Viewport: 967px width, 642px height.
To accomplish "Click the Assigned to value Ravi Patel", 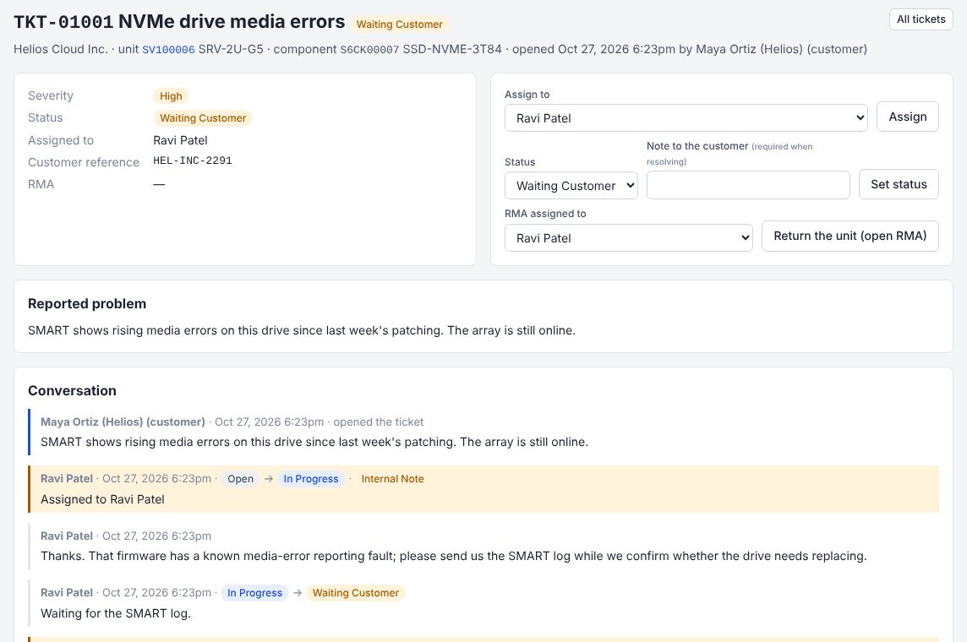I will pyautogui.click(x=180, y=140).
